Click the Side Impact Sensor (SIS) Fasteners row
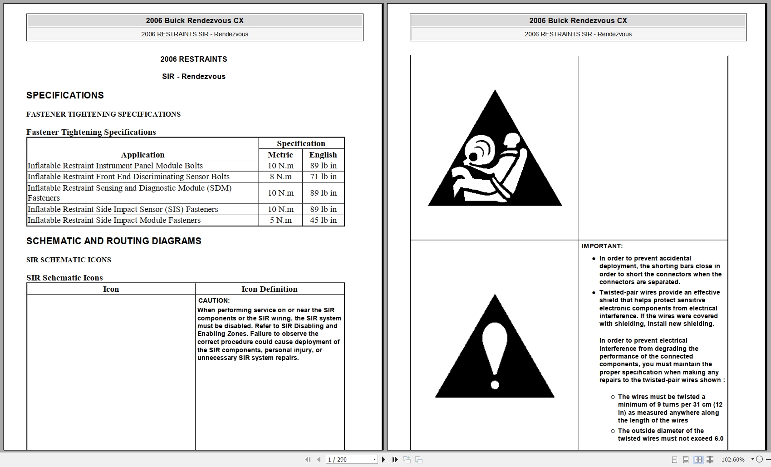This screenshot has width=771, height=467. point(186,209)
